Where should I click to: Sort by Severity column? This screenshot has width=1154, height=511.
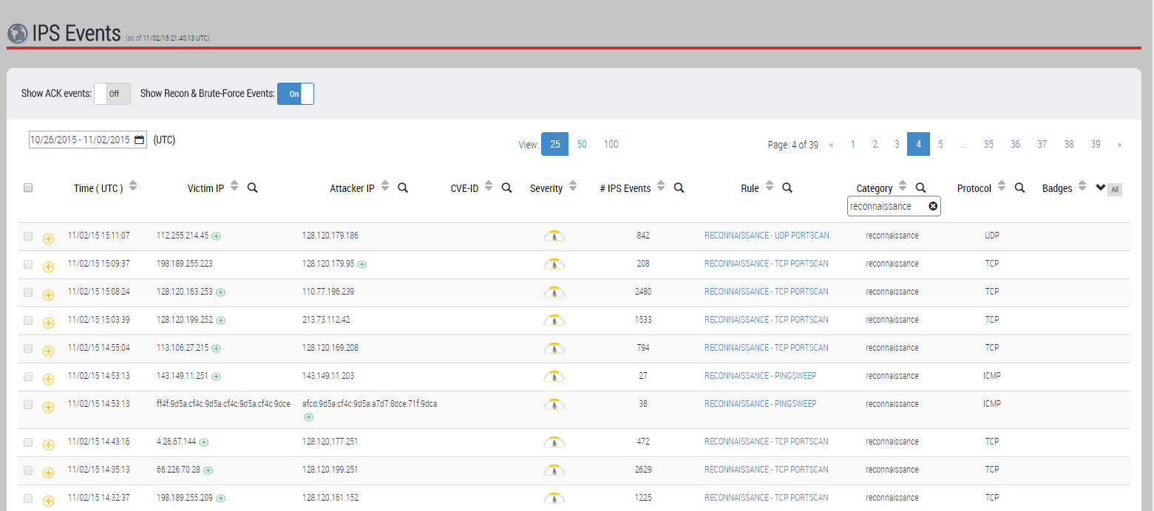573,188
